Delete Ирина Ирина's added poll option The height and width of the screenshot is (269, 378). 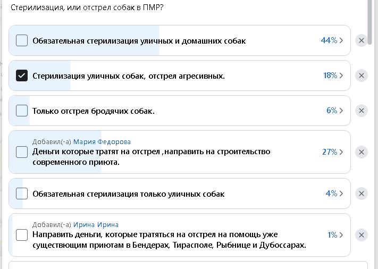coord(362,235)
